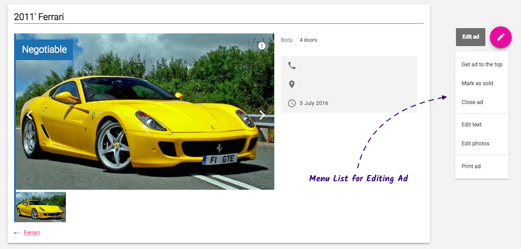Image resolution: width=521 pixels, height=249 pixels.
Task: Click the clock icon beside the date
Action: (292, 103)
